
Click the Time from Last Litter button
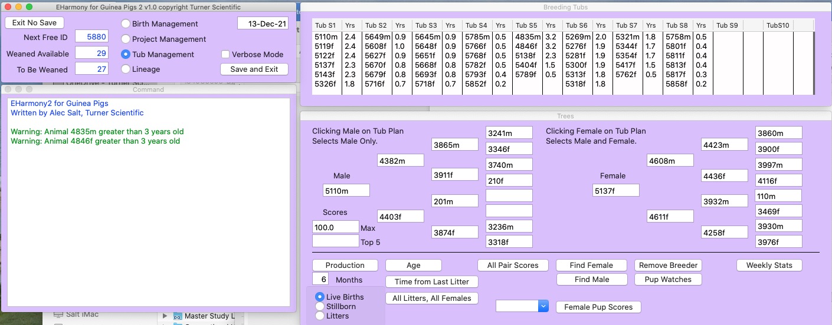coord(432,282)
